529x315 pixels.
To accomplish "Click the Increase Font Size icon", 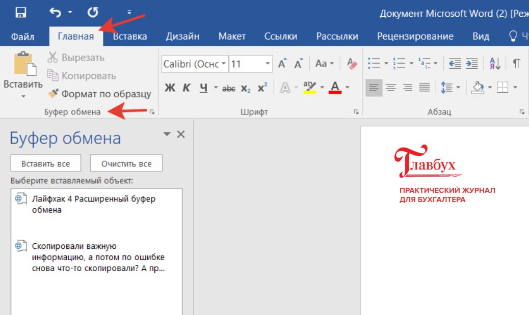I will pos(282,64).
